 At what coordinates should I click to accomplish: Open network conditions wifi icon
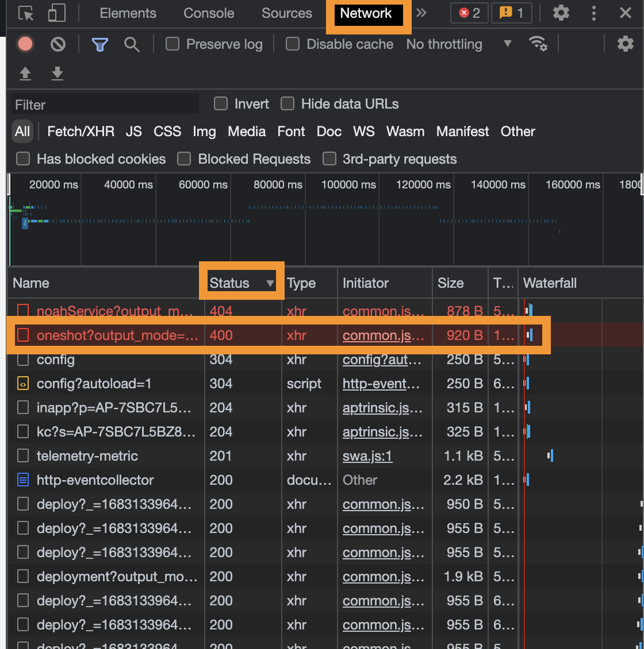point(538,44)
